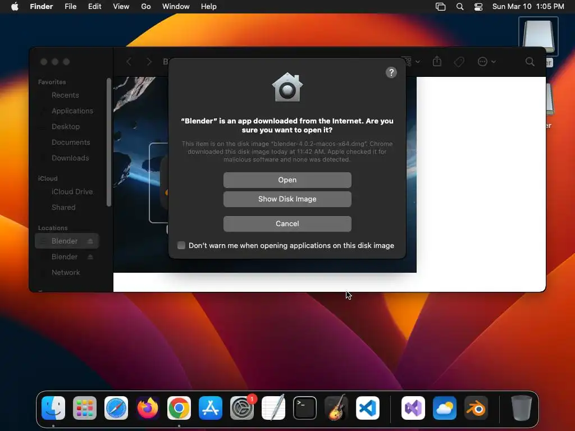This screenshot has width=575, height=431.
Task: Launch GarageBand guitar icon in Dock
Action: (x=336, y=408)
